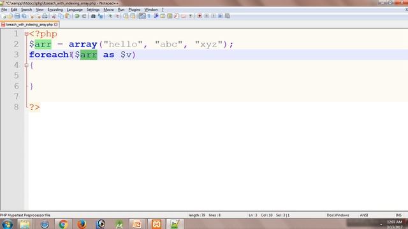Click the array keyword on line 2
The height and width of the screenshot is (229, 408).
point(83,45)
